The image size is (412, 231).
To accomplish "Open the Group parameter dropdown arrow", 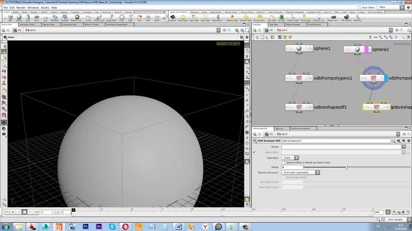I will pyautogui.click(x=404, y=147).
